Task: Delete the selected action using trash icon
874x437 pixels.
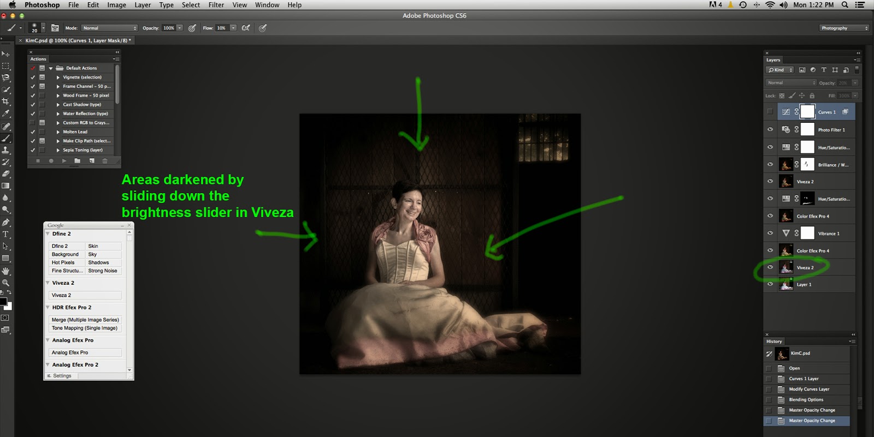Action: coord(105,161)
